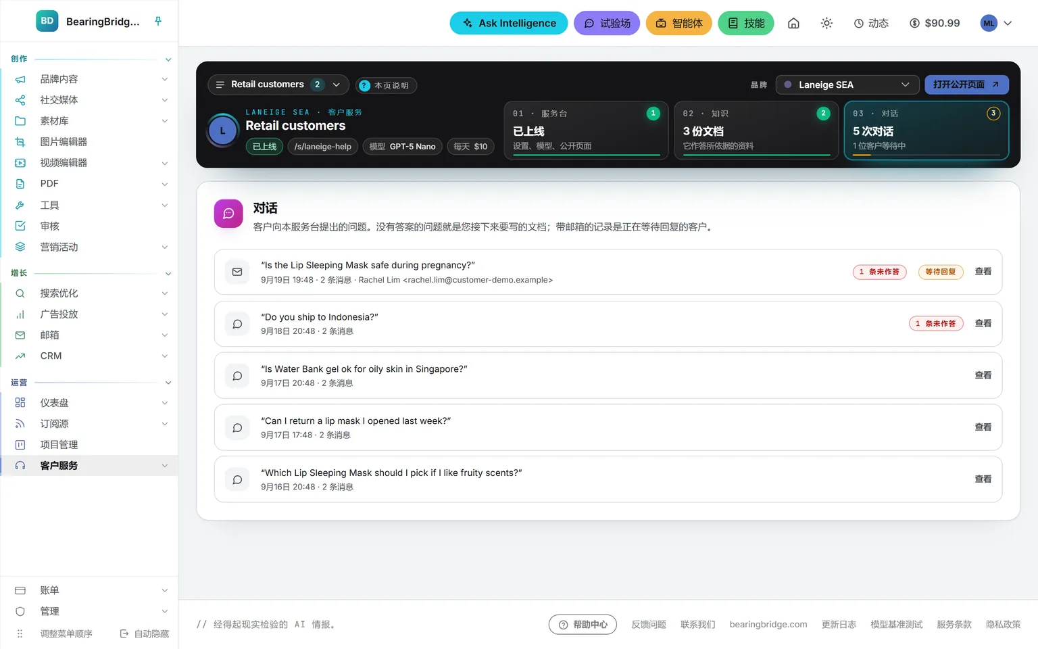
Task: Open the Laneige SEA brand dropdown
Action: tap(847, 85)
